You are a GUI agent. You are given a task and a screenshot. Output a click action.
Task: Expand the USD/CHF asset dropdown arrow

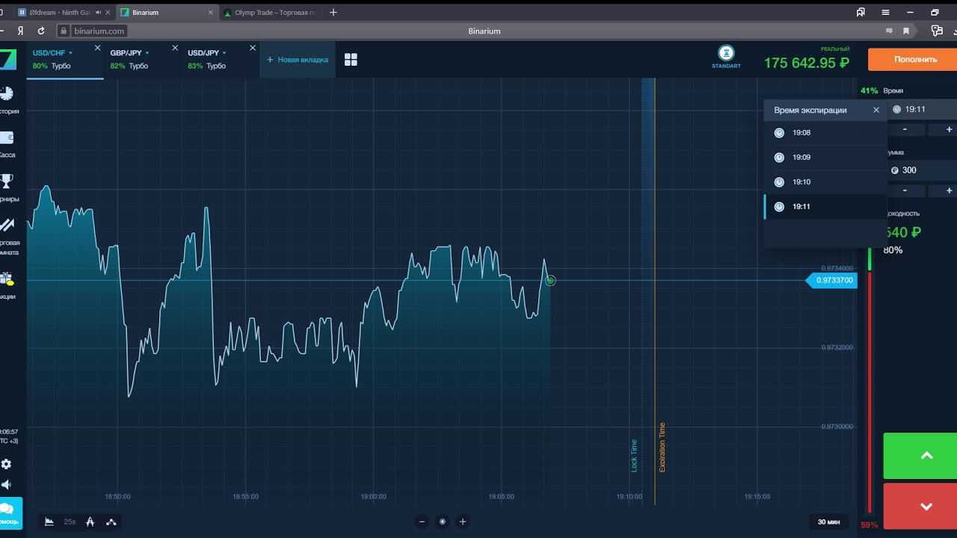coord(71,53)
